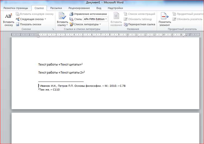
Task: Click Показать сноски icon
Action: click(17, 24)
